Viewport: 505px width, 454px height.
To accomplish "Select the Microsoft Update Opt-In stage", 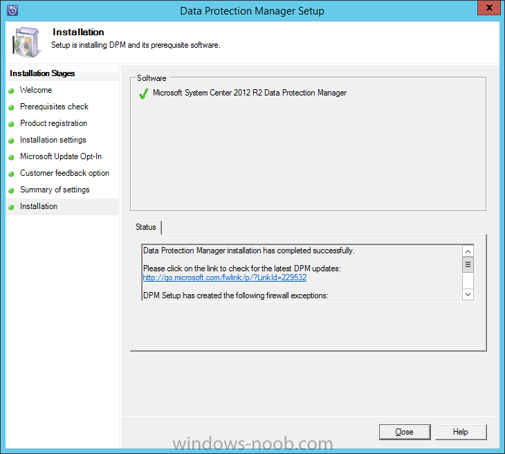I will (x=60, y=156).
